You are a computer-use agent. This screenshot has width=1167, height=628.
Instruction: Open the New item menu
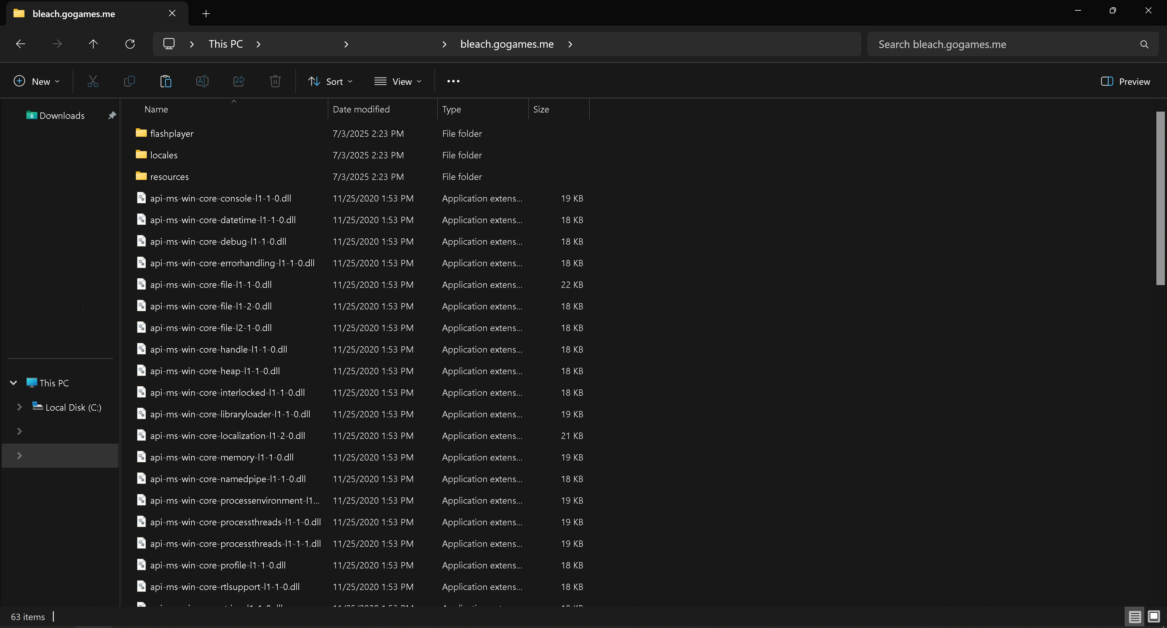[37, 81]
